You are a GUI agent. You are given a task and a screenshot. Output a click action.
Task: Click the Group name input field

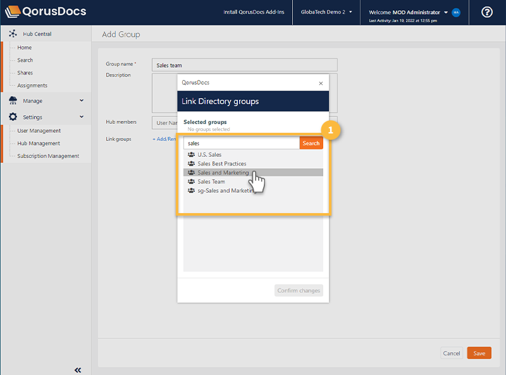[245, 65]
